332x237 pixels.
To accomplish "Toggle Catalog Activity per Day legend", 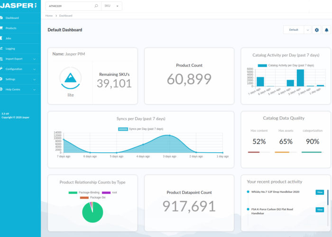I will point(286,65).
